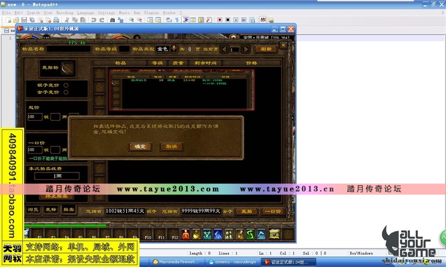
Task: Click the zzwenxu taskbar button
Action: point(232,262)
